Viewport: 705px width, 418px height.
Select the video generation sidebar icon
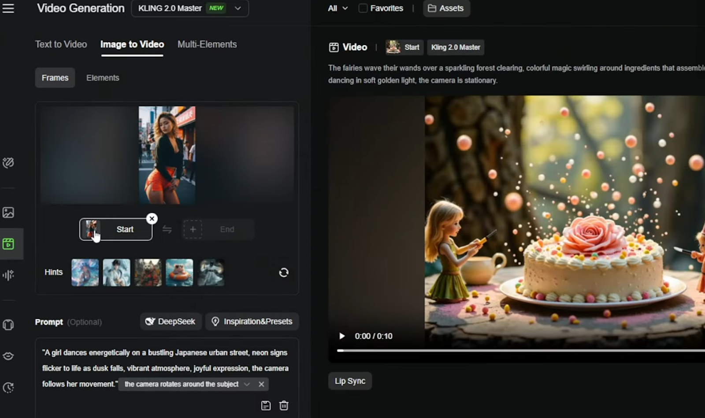pos(8,244)
